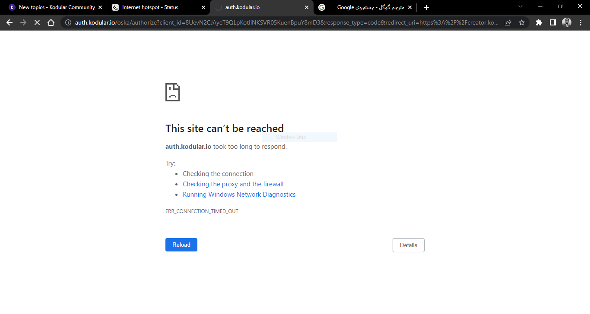Click the Reload button
This screenshot has width=590, height=314.
(x=181, y=245)
